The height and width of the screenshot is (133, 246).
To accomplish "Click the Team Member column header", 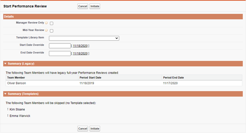I will [42, 78].
